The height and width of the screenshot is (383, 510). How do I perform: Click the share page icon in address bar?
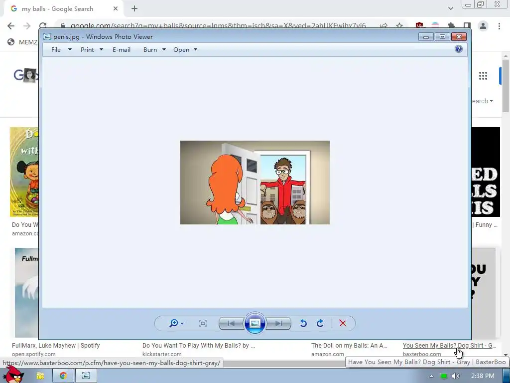(384, 26)
